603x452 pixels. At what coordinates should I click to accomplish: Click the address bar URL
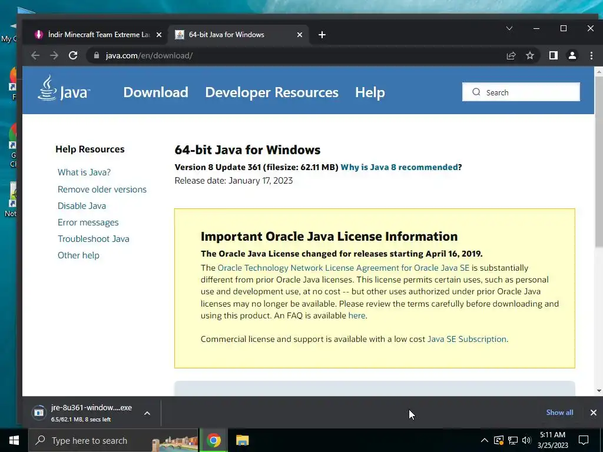149,55
